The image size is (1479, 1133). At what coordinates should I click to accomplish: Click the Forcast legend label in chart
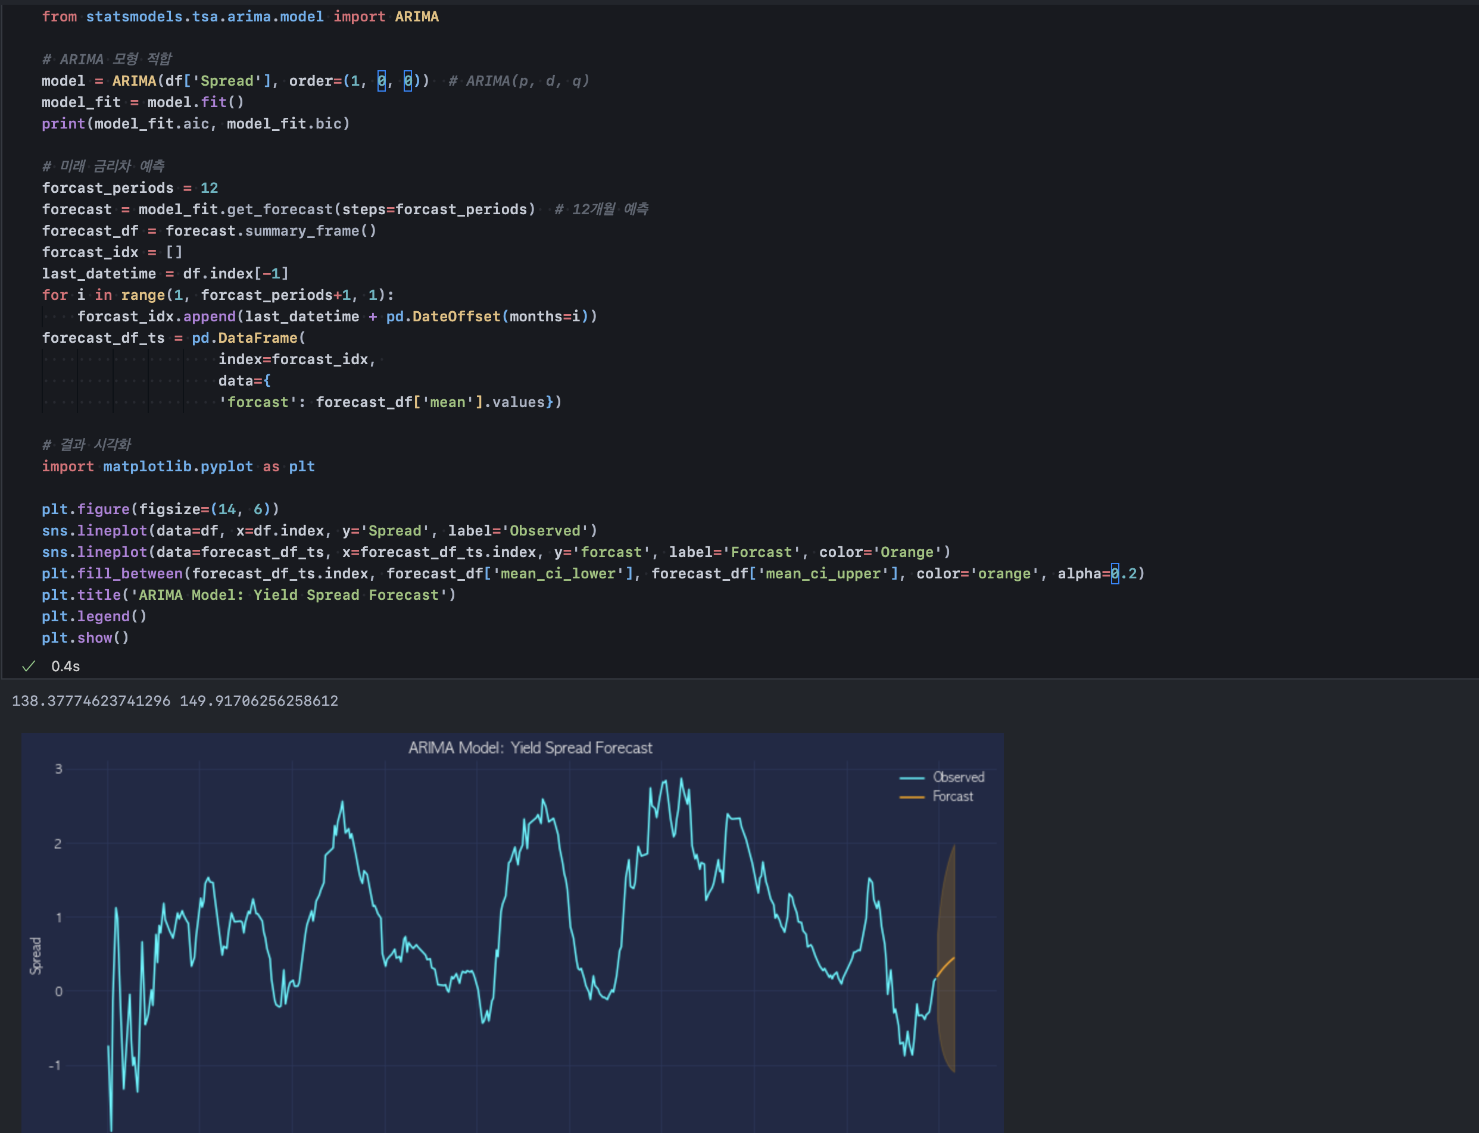(953, 796)
